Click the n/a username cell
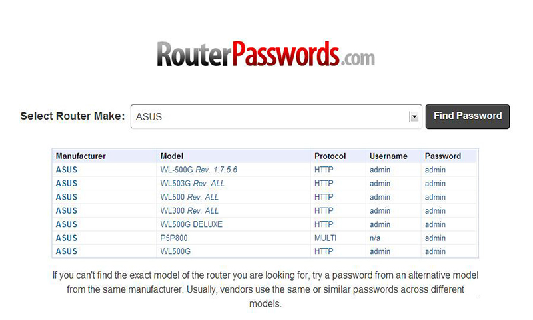The height and width of the screenshot is (320, 533). pos(376,238)
